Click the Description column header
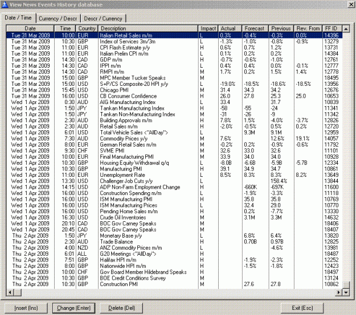The width and height of the screenshot is (356, 315). [x=148, y=28]
